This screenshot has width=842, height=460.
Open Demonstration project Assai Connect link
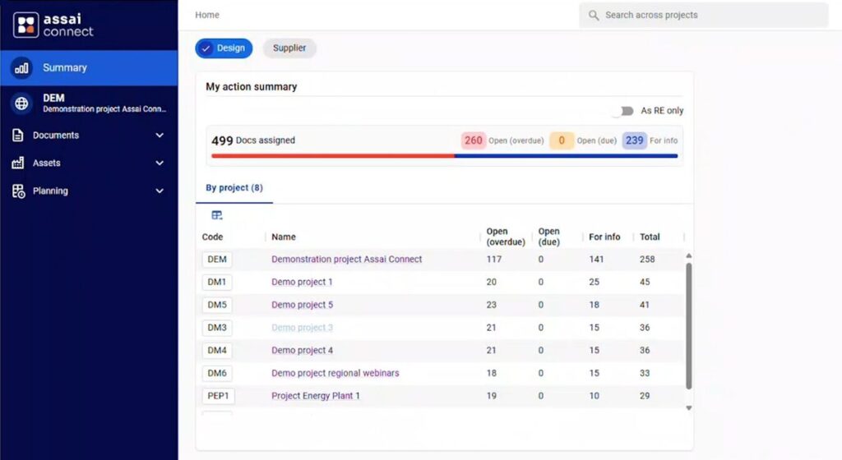(x=346, y=260)
